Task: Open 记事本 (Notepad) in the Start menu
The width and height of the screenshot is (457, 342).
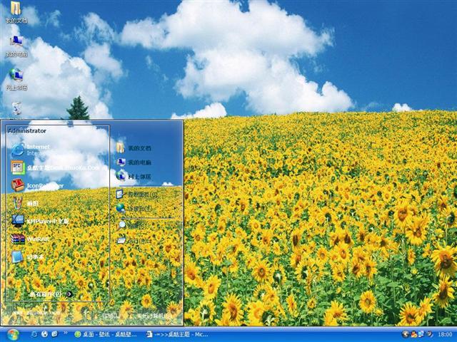Action: click(x=27, y=256)
